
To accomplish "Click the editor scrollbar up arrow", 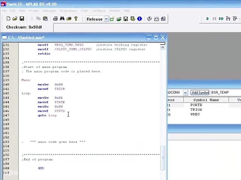I will point(163,47).
